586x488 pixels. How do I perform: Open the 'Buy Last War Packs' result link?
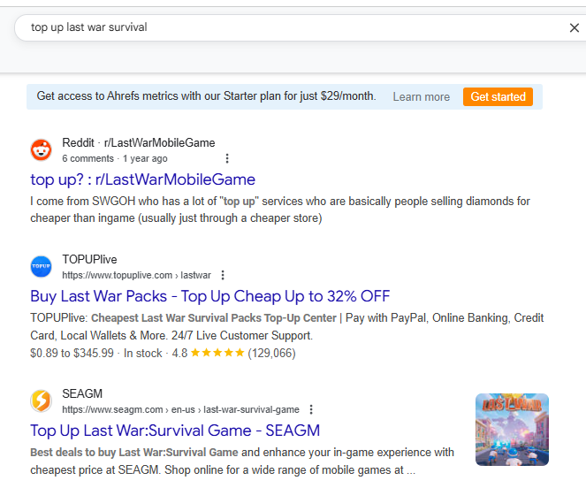pos(210,296)
